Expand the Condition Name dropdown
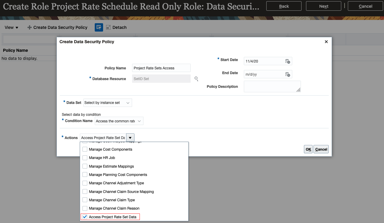 point(119,121)
